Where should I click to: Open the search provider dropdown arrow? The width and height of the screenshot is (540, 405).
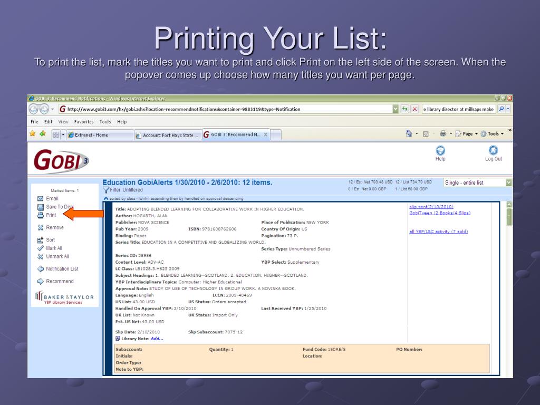(508, 109)
